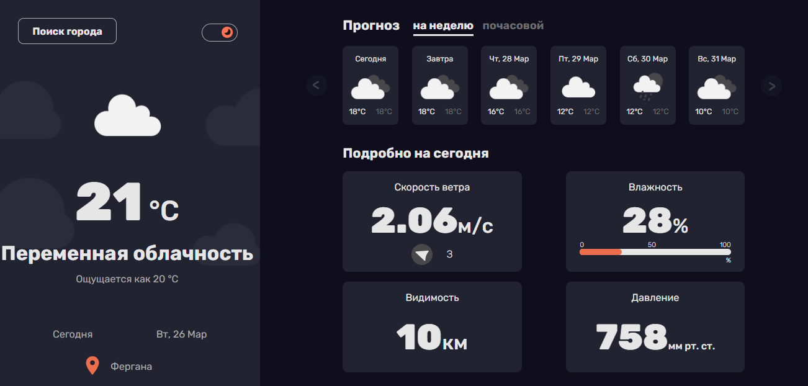Click the cloud icon on the Чт, 28 Мар card

pos(509,87)
